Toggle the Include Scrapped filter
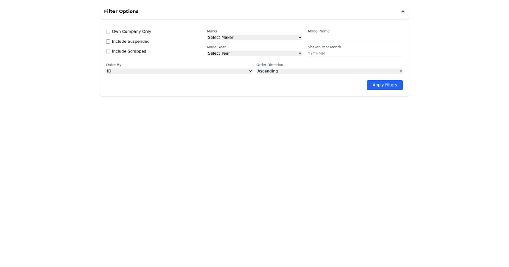509x267 pixels. click(108, 51)
